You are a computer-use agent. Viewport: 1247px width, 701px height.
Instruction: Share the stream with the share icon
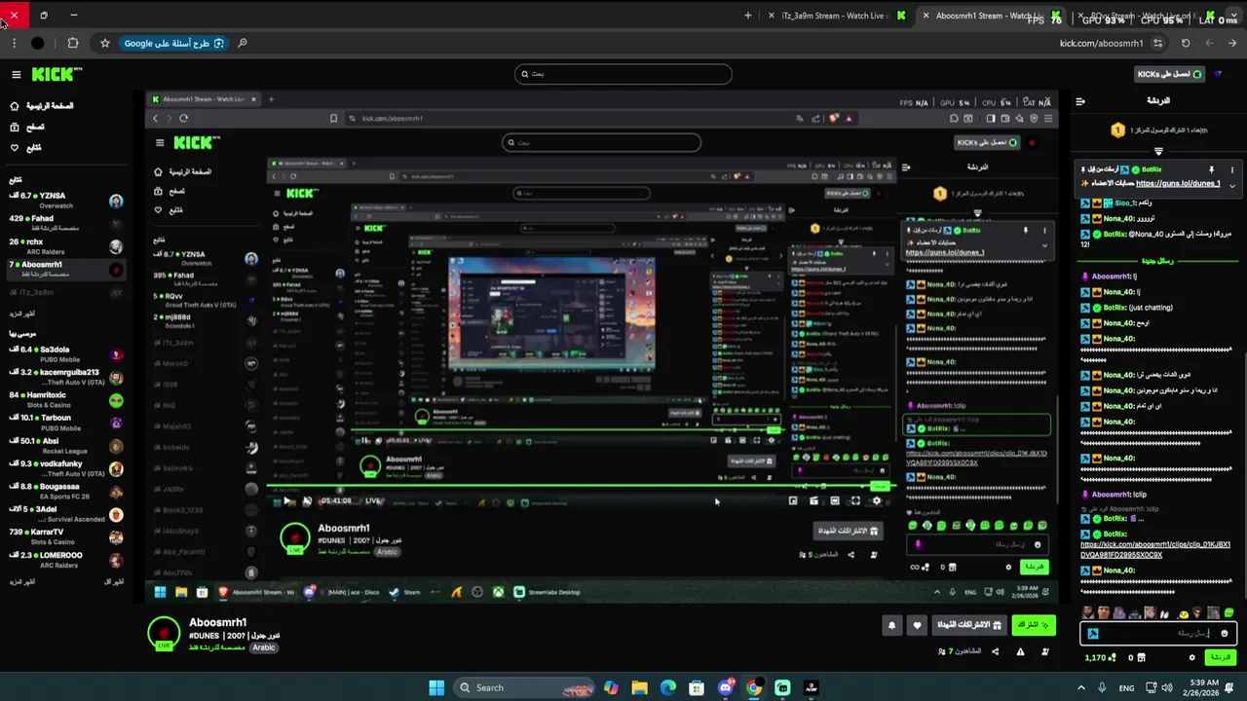point(995,651)
